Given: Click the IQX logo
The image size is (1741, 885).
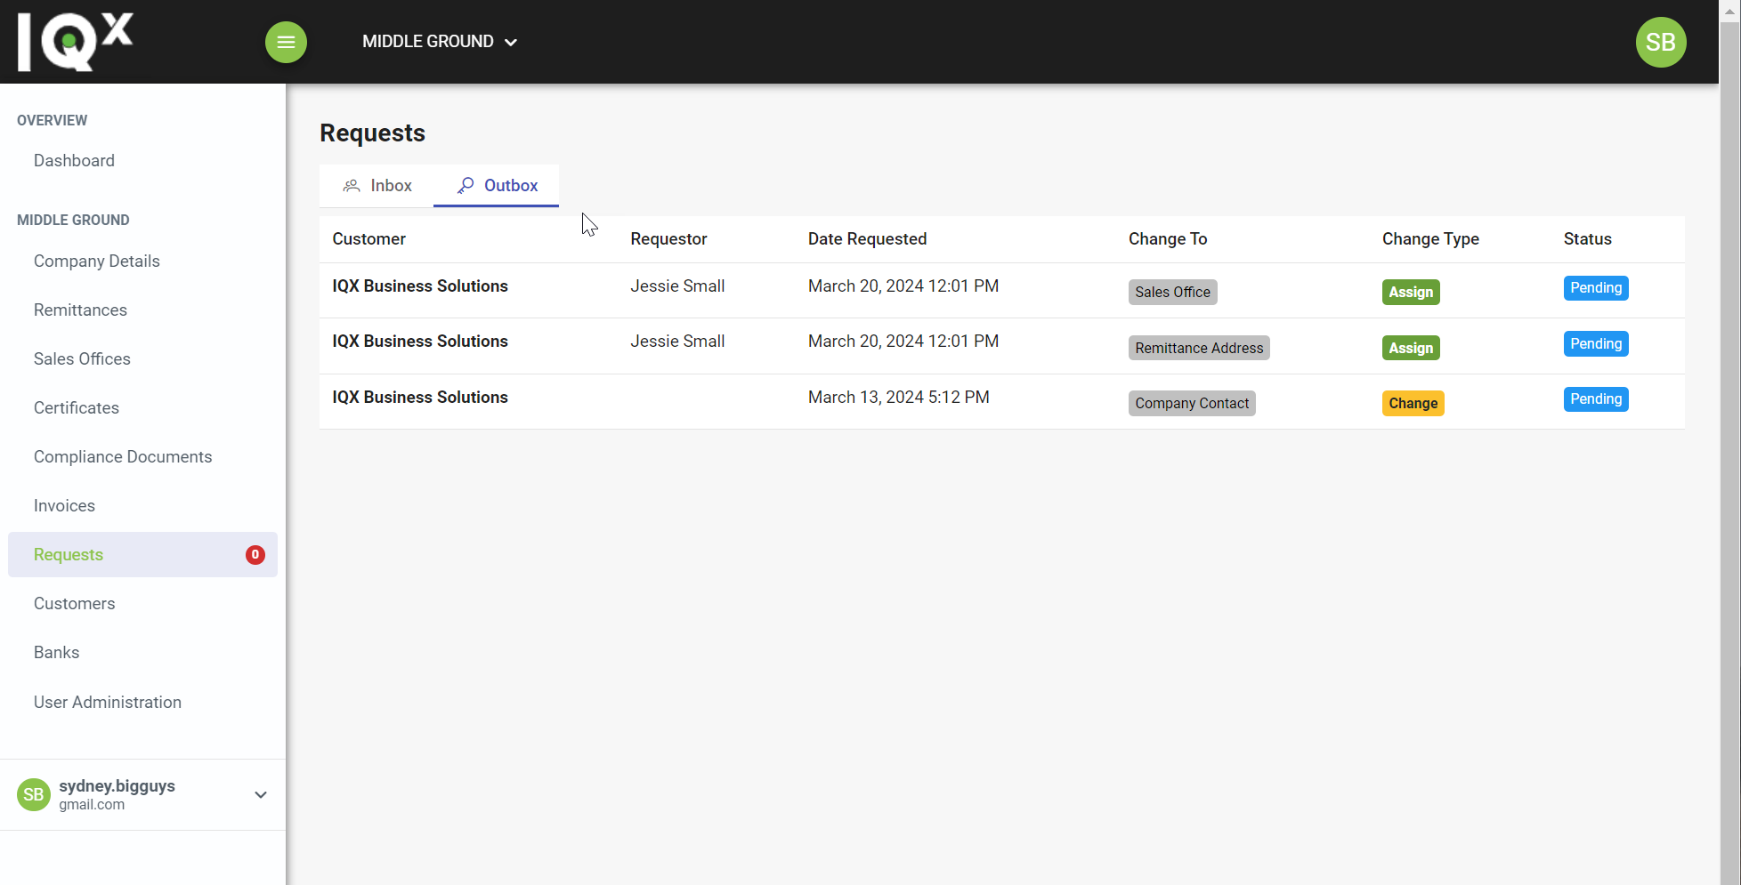Looking at the screenshot, I should [76, 40].
